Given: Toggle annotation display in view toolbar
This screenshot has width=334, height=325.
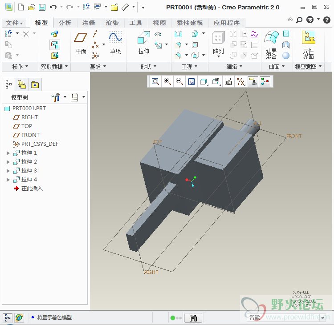Looking at the screenshot, I should click(253, 81).
